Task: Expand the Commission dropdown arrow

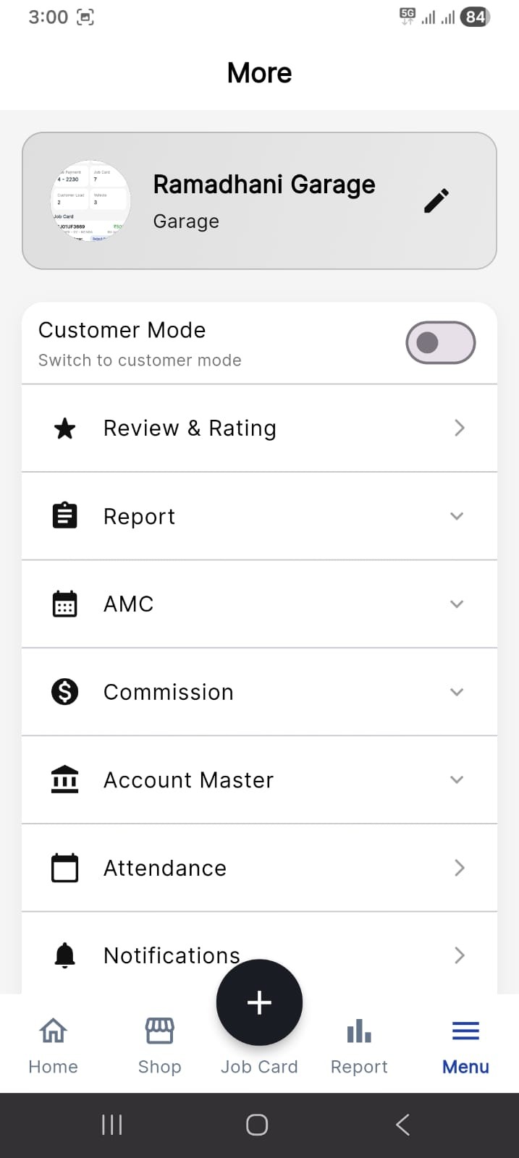Action: pyautogui.click(x=457, y=692)
